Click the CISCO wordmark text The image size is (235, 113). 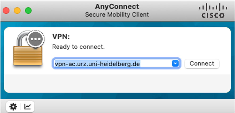tap(213, 15)
